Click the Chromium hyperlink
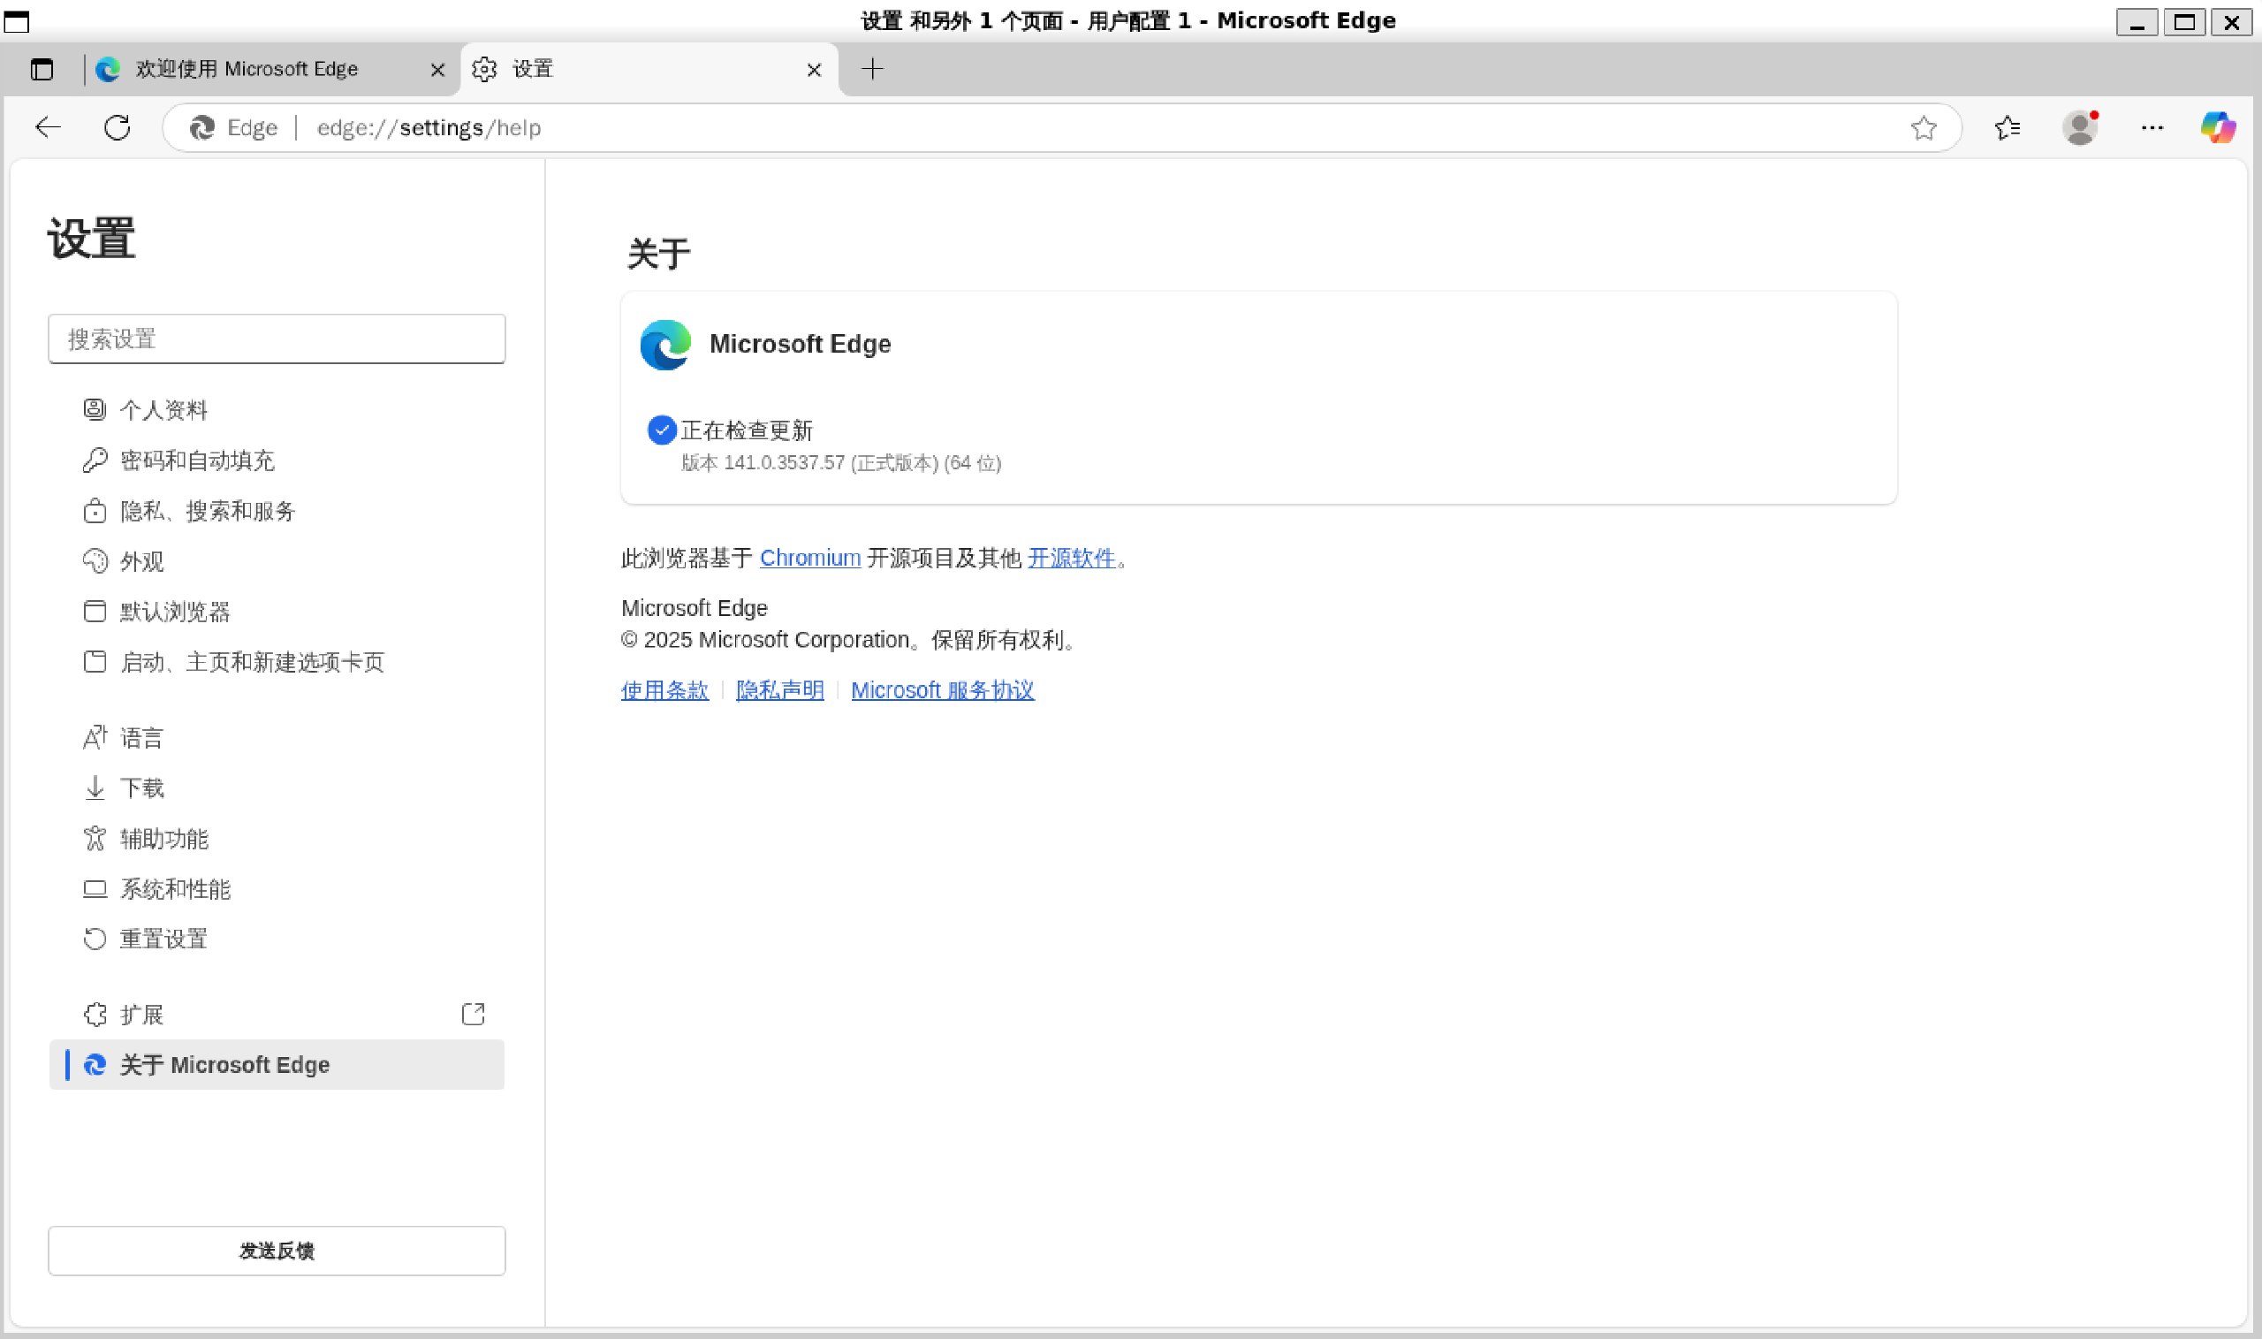This screenshot has height=1339, width=2262. [809, 559]
